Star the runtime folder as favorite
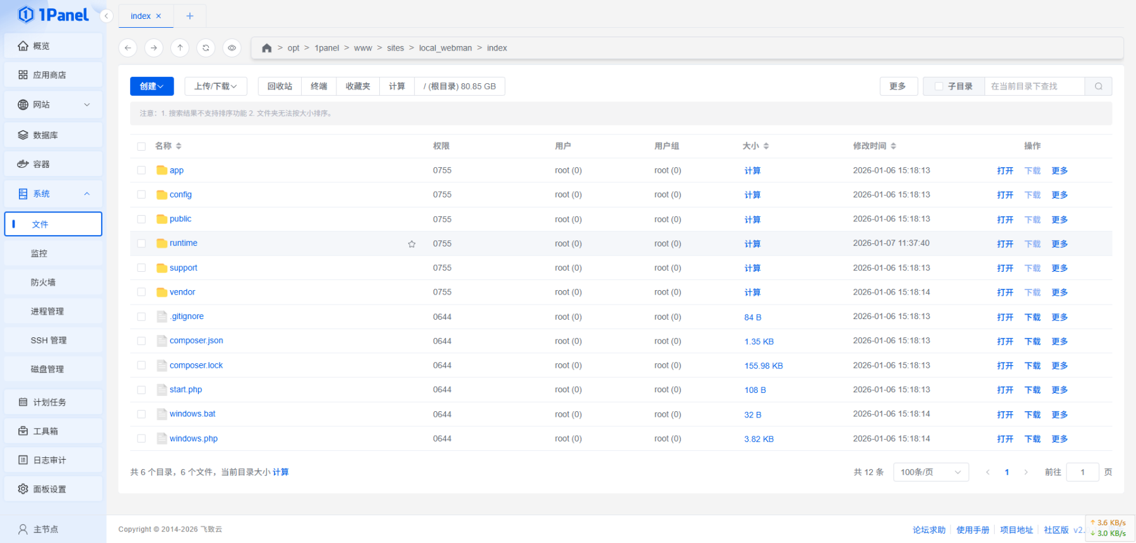 pyautogui.click(x=411, y=244)
